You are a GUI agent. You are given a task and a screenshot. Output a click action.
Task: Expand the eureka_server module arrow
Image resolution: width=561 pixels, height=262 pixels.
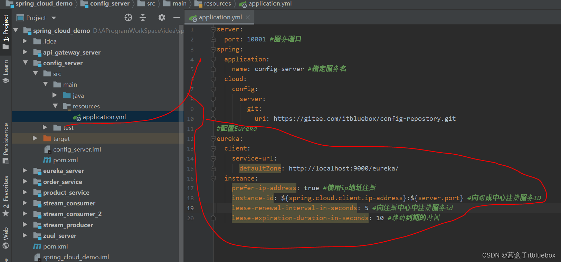[x=25, y=171]
